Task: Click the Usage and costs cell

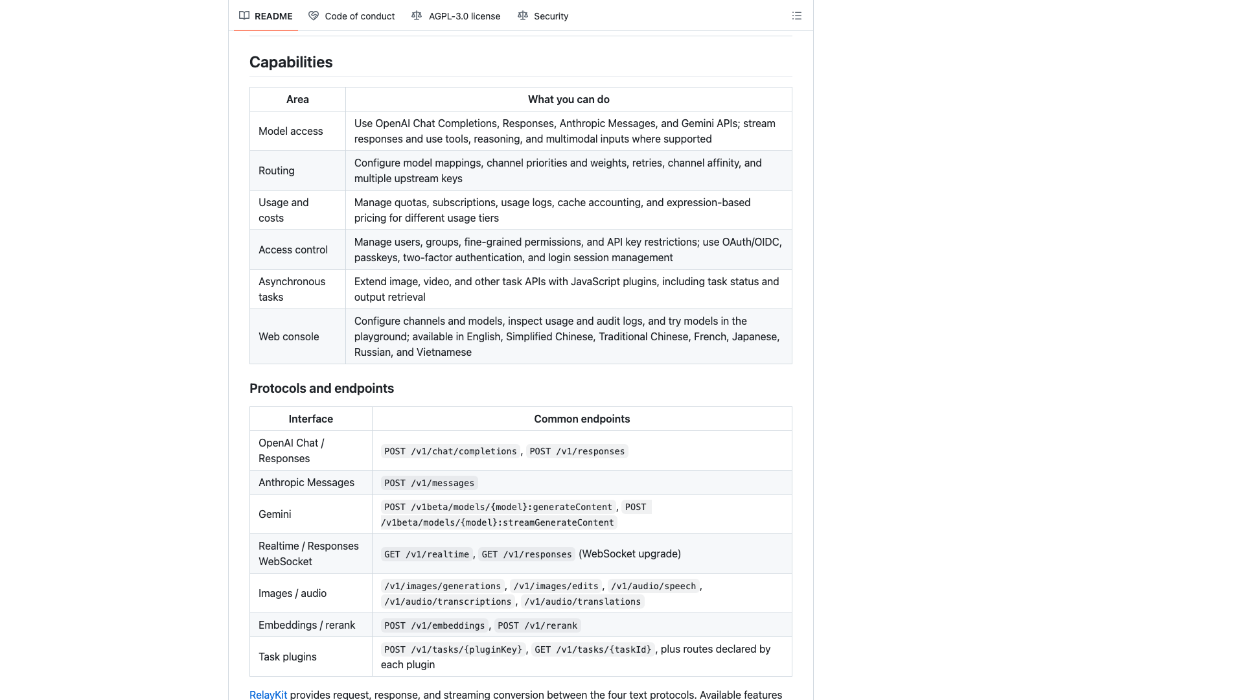Action: [297, 210]
